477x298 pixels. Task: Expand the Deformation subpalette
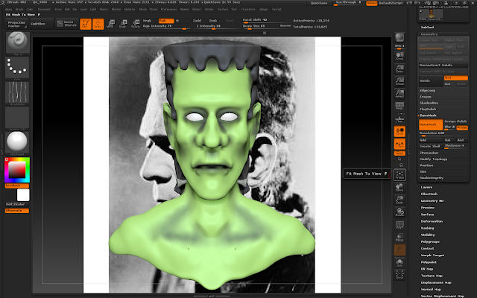pos(432,221)
